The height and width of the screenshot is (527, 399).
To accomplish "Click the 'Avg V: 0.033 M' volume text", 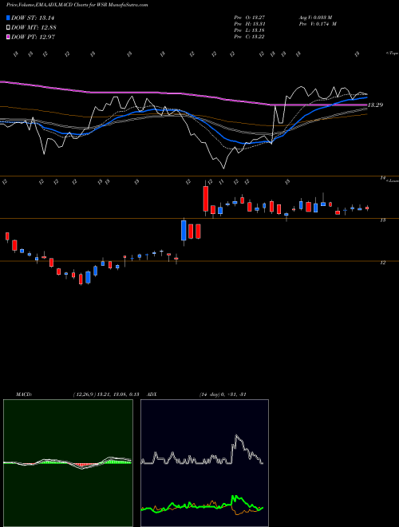I will [315, 18].
